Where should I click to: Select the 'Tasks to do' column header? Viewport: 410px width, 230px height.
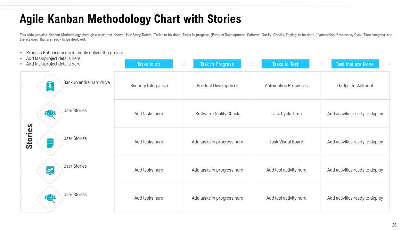pos(149,64)
